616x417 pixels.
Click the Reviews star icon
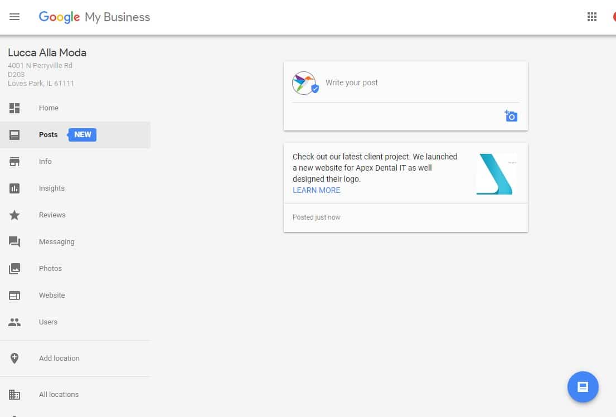click(x=14, y=215)
